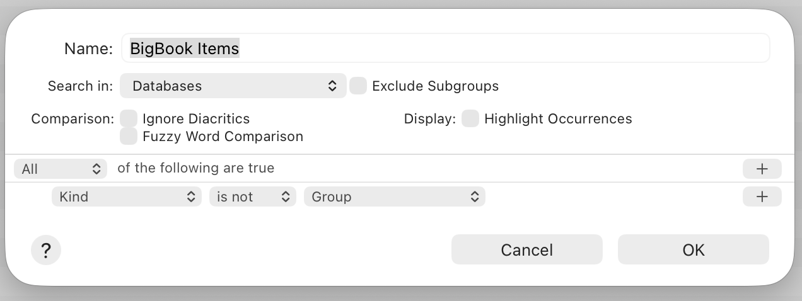Change the 'is not' operator dropdown
Image resolution: width=802 pixels, height=301 pixels.
point(252,196)
